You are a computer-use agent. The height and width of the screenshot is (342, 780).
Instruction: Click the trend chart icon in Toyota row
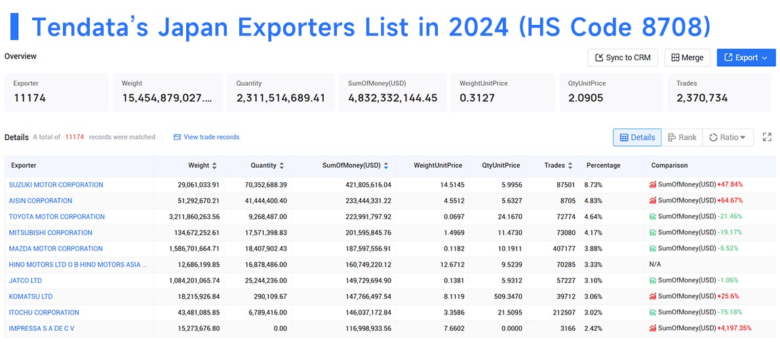pos(653,217)
